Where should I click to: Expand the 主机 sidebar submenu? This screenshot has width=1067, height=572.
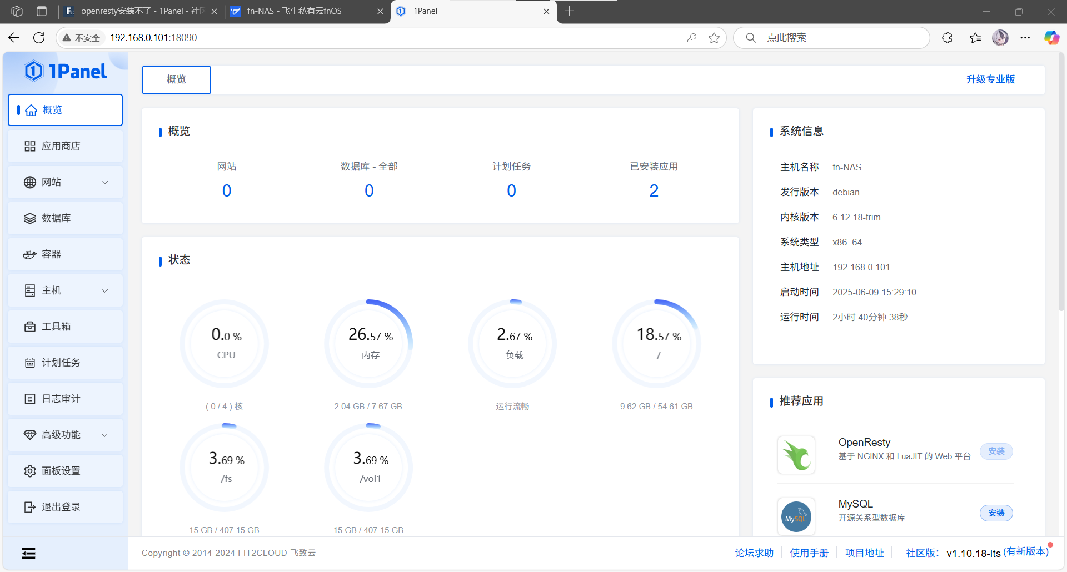point(104,290)
